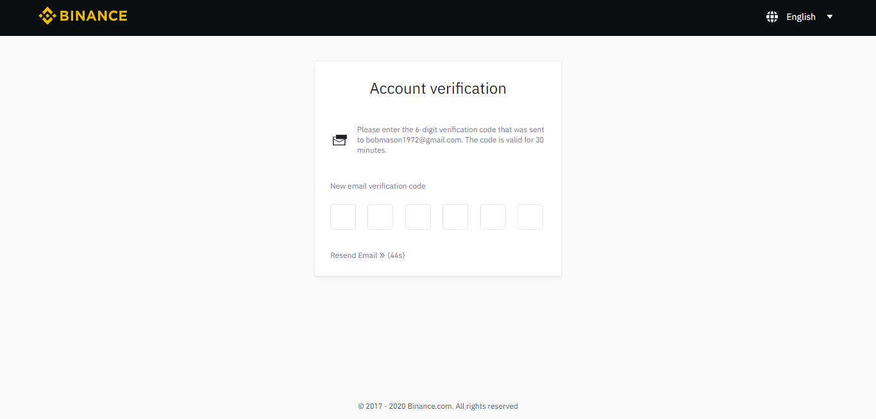The height and width of the screenshot is (419, 876).
Task: Focus the first verification digit box
Action: [343, 217]
